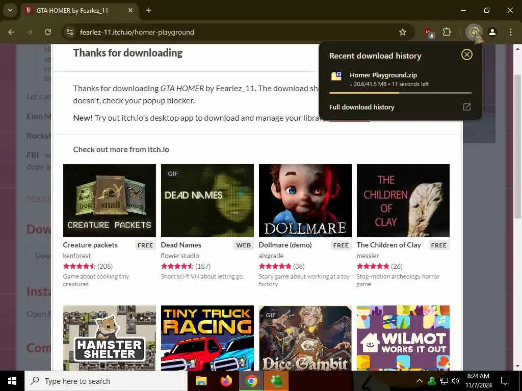Screen dimensions: 522x391
Task: Click the FREE tag on Creature packets
Action: tap(145, 245)
